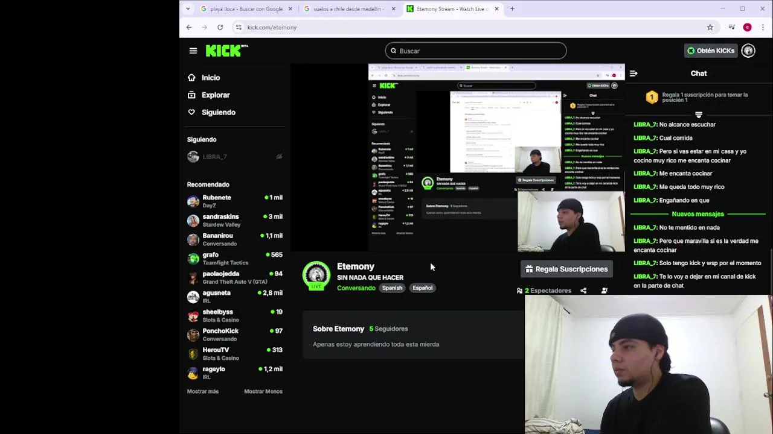Open recommended channel paolaojedda

(x=235, y=277)
